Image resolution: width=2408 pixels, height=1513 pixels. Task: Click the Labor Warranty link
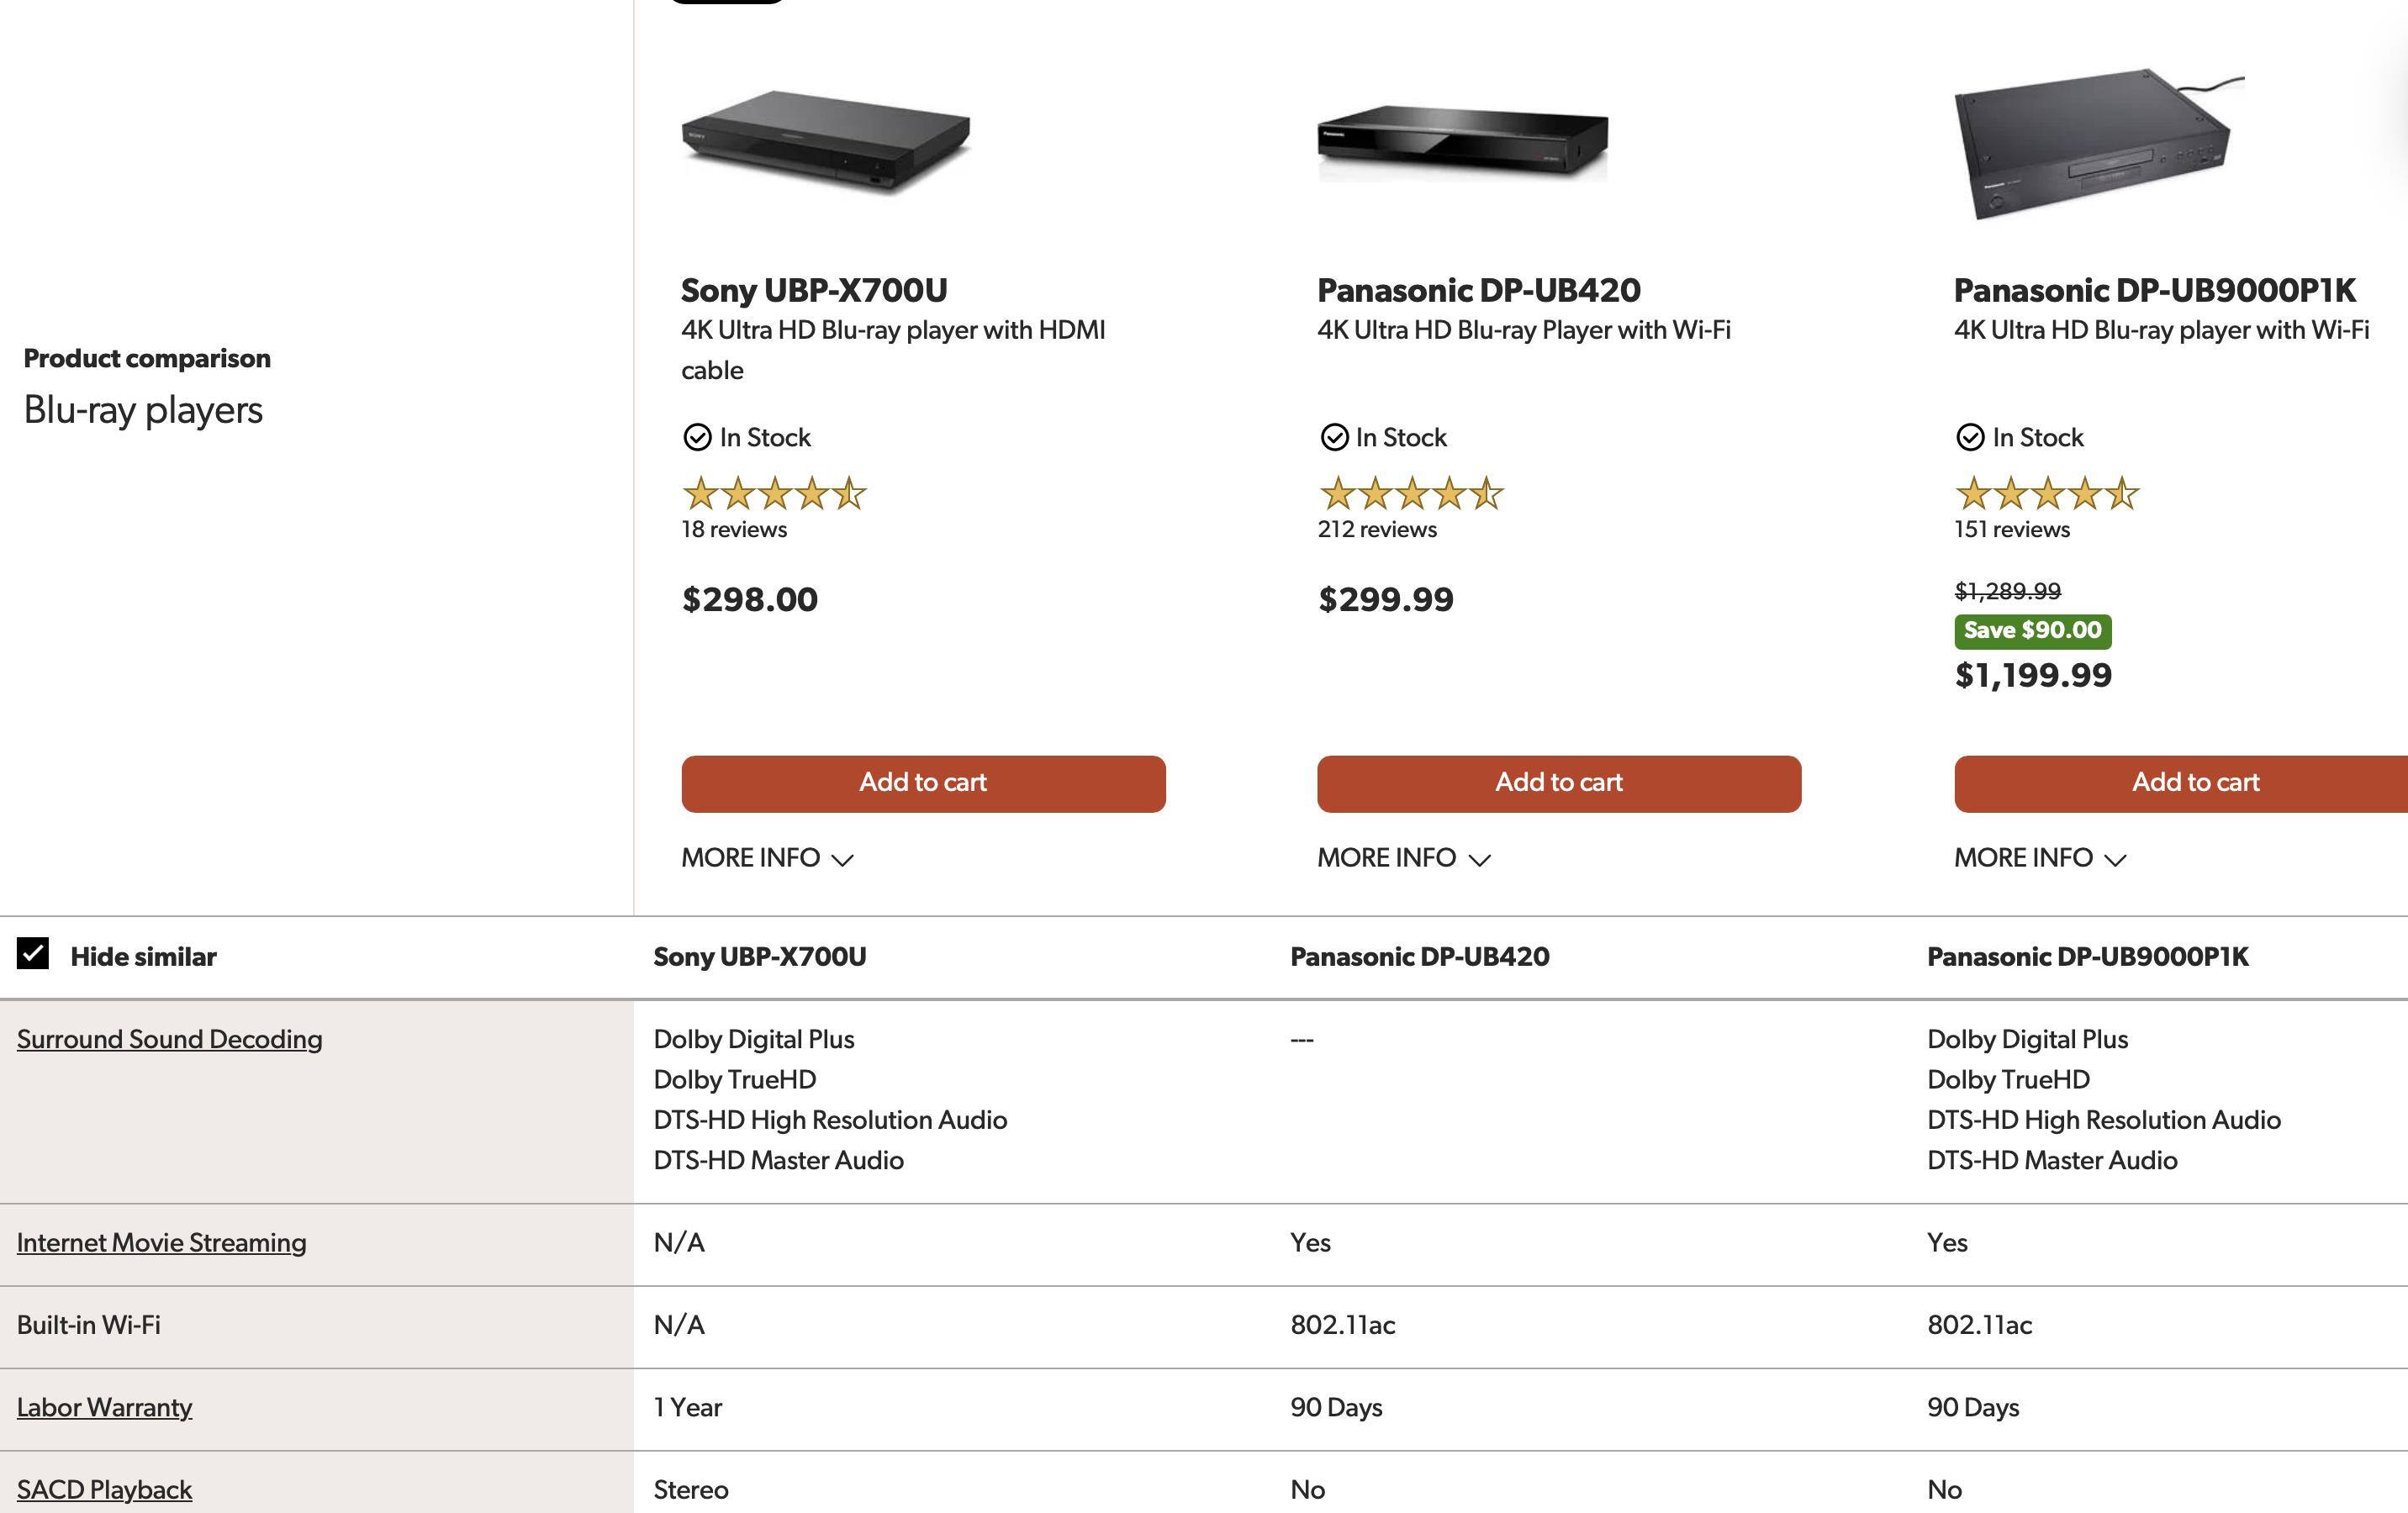coord(104,1408)
